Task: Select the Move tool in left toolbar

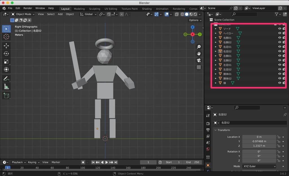Action: pyautogui.click(x=6, y=46)
